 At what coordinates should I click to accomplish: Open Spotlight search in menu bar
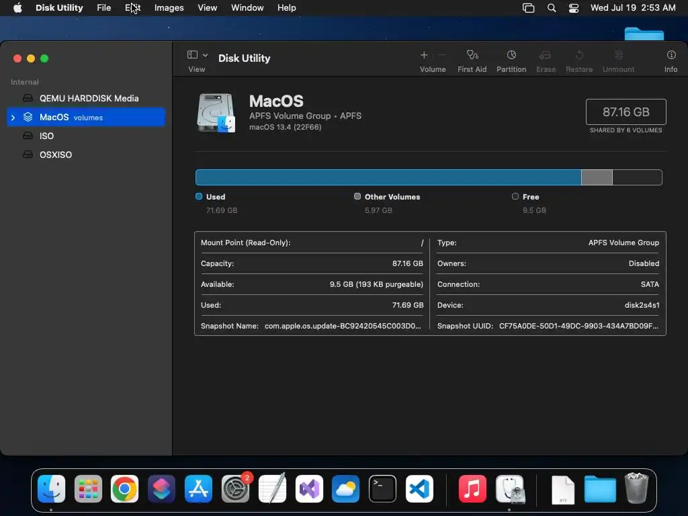click(x=552, y=8)
